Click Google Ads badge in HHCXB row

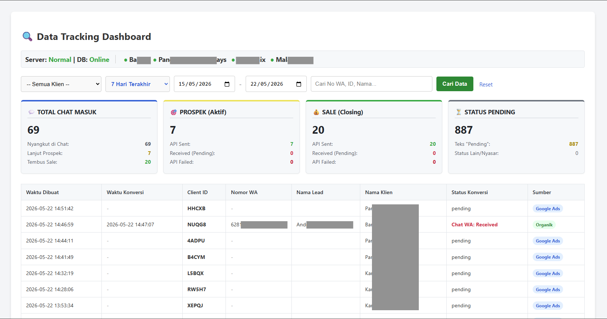[x=548, y=209]
